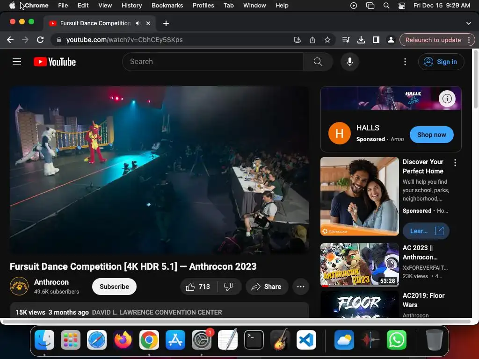Screen dimensions: 479x359
Task: Open Chrome profile icon
Action: click(x=391, y=40)
